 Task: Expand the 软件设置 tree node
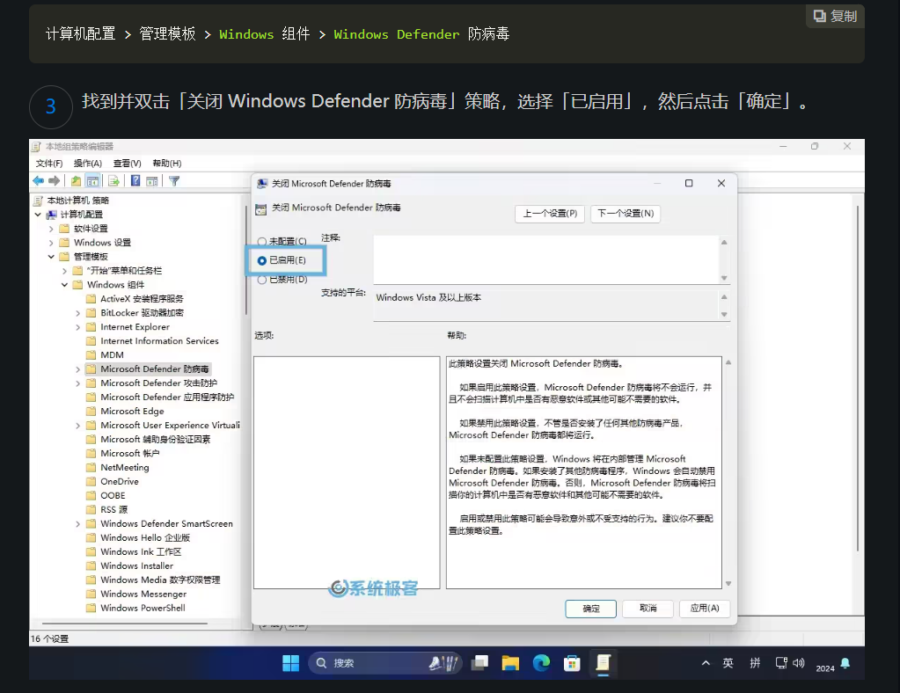coord(51,229)
